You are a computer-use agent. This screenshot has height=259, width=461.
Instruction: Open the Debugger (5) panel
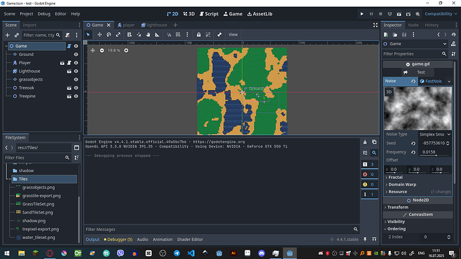(x=118, y=240)
